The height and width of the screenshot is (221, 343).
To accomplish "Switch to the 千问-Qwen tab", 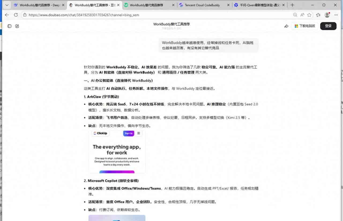I will click(259, 5).
